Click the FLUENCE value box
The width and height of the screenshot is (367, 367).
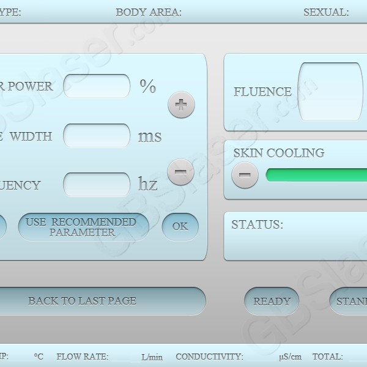[330, 92]
